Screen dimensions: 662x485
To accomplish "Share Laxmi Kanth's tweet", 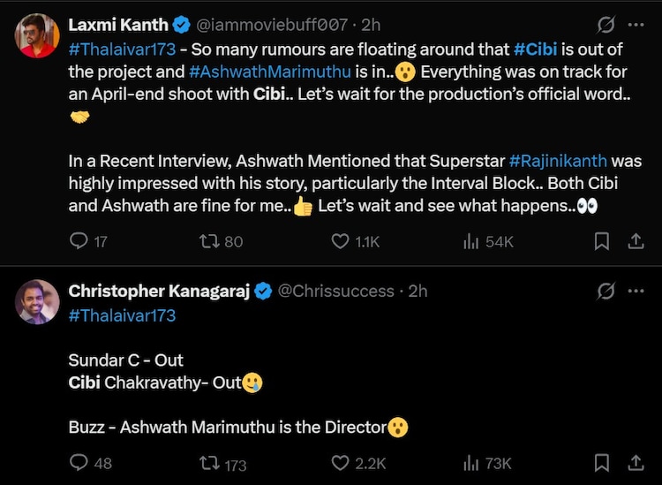I will pyautogui.click(x=635, y=241).
